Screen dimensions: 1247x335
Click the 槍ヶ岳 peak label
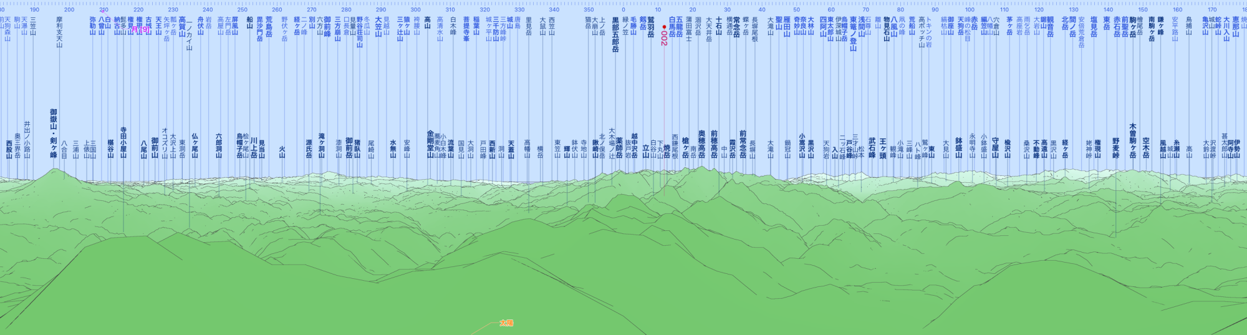[685, 148]
